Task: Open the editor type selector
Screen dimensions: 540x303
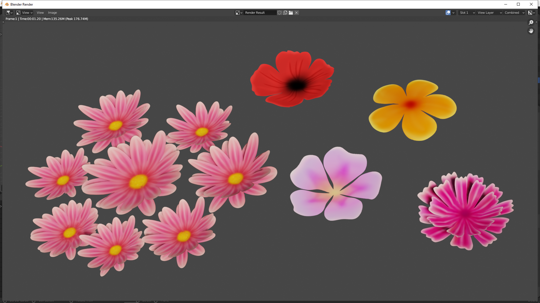Action: coord(9,13)
